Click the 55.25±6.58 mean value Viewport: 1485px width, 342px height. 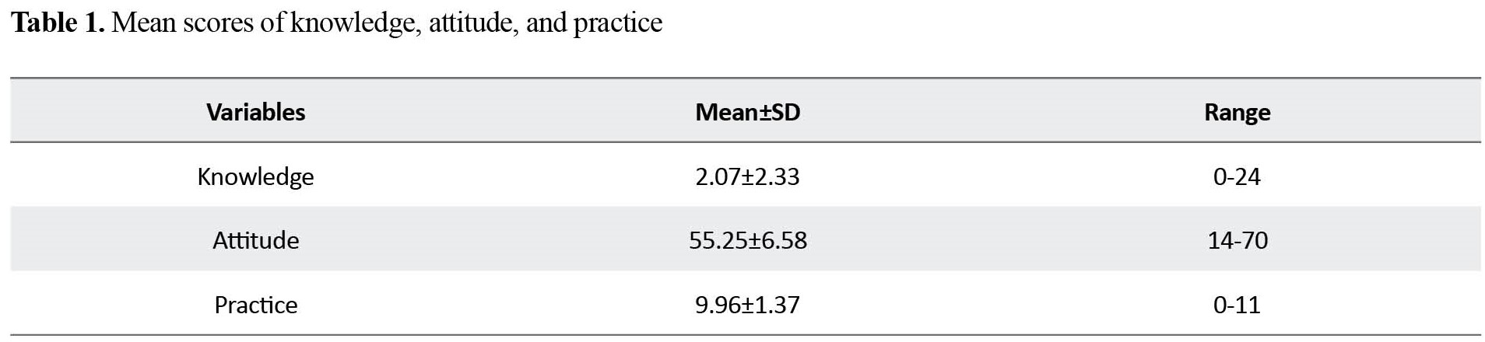coord(747,240)
